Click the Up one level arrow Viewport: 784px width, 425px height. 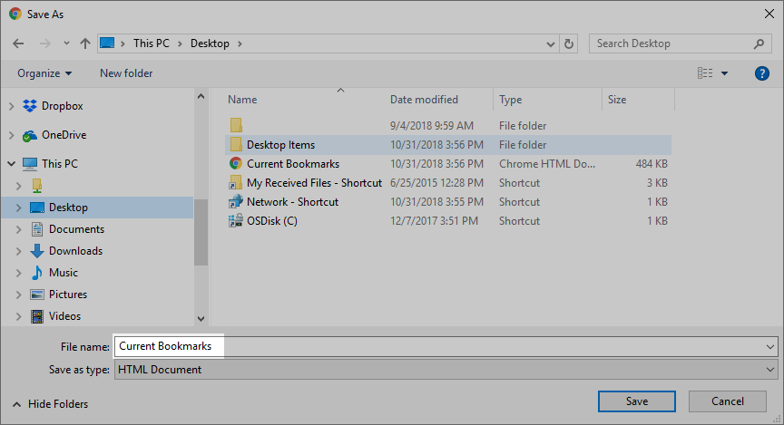pyautogui.click(x=84, y=43)
